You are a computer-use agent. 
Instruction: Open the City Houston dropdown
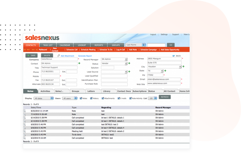164,67
